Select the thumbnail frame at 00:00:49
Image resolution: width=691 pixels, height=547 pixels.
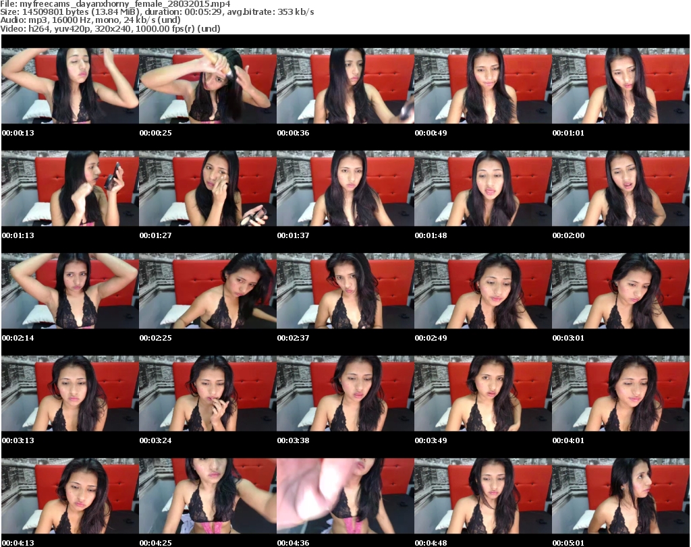(483, 86)
